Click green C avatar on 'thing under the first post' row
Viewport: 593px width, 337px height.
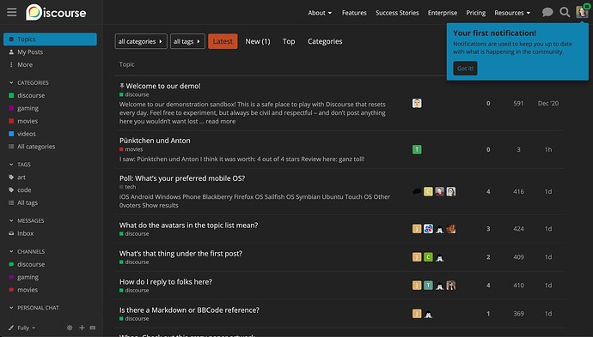pyautogui.click(x=428, y=257)
